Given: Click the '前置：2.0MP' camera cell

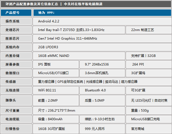Looking at the screenshot, I should click(56, 100).
